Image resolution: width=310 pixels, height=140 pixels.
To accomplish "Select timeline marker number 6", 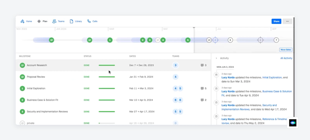I will [x=230, y=40].
